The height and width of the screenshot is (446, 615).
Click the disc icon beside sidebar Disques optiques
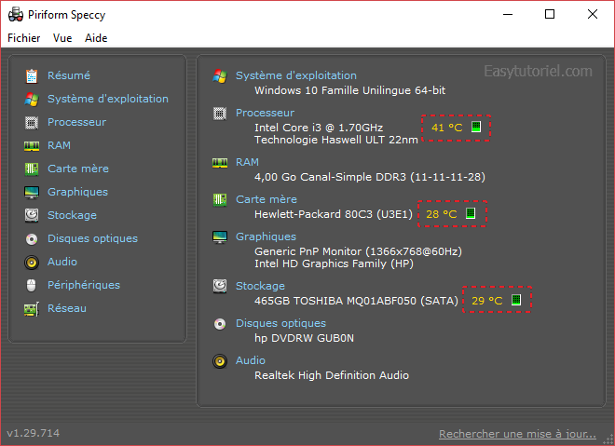[32, 238]
